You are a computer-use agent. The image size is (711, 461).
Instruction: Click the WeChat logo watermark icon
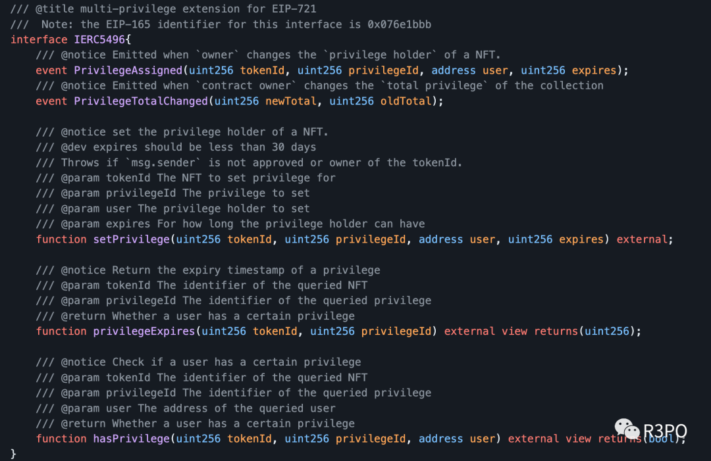click(x=627, y=429)
